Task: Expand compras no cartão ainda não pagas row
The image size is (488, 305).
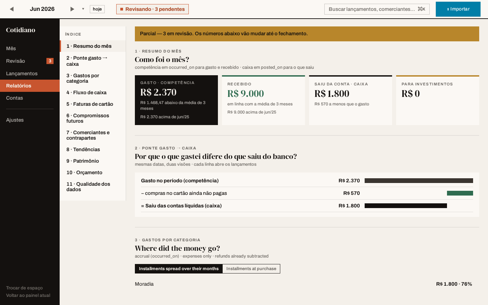Action: pos(307,193)
